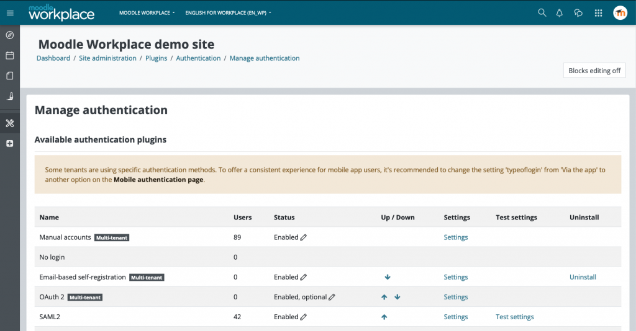Click the Multi-tenant badge on OAuth 2

pyautogui.click(x=84, y=298)
